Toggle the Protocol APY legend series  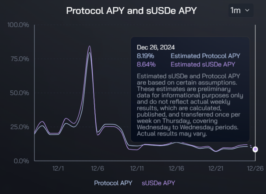113,183
